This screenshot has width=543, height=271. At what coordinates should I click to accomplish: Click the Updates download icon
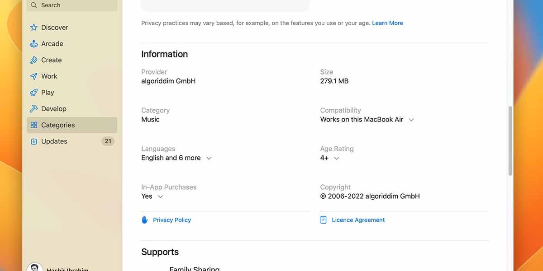[34, 141]
